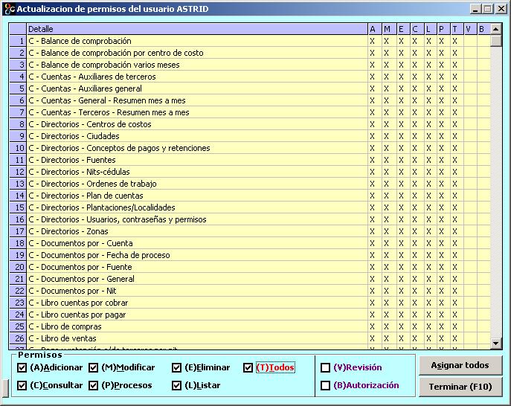
Task: Select 'C - Libro de ventas' row
Action: coord(197,338)
